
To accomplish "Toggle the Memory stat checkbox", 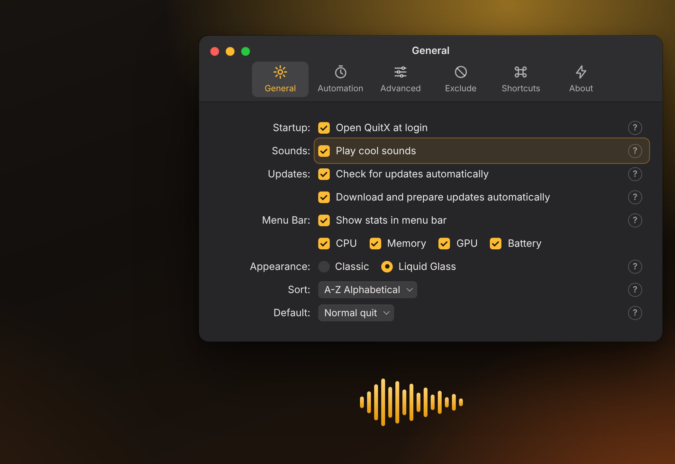I will (375, 243).
